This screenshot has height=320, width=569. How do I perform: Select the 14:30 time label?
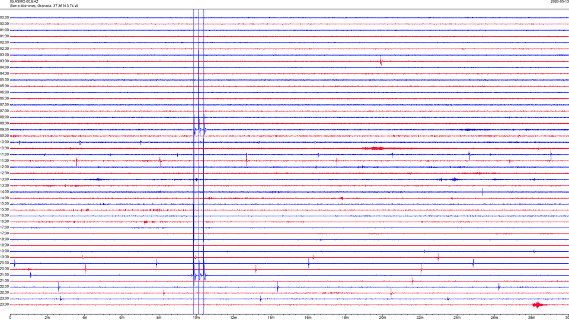point(4,198)
